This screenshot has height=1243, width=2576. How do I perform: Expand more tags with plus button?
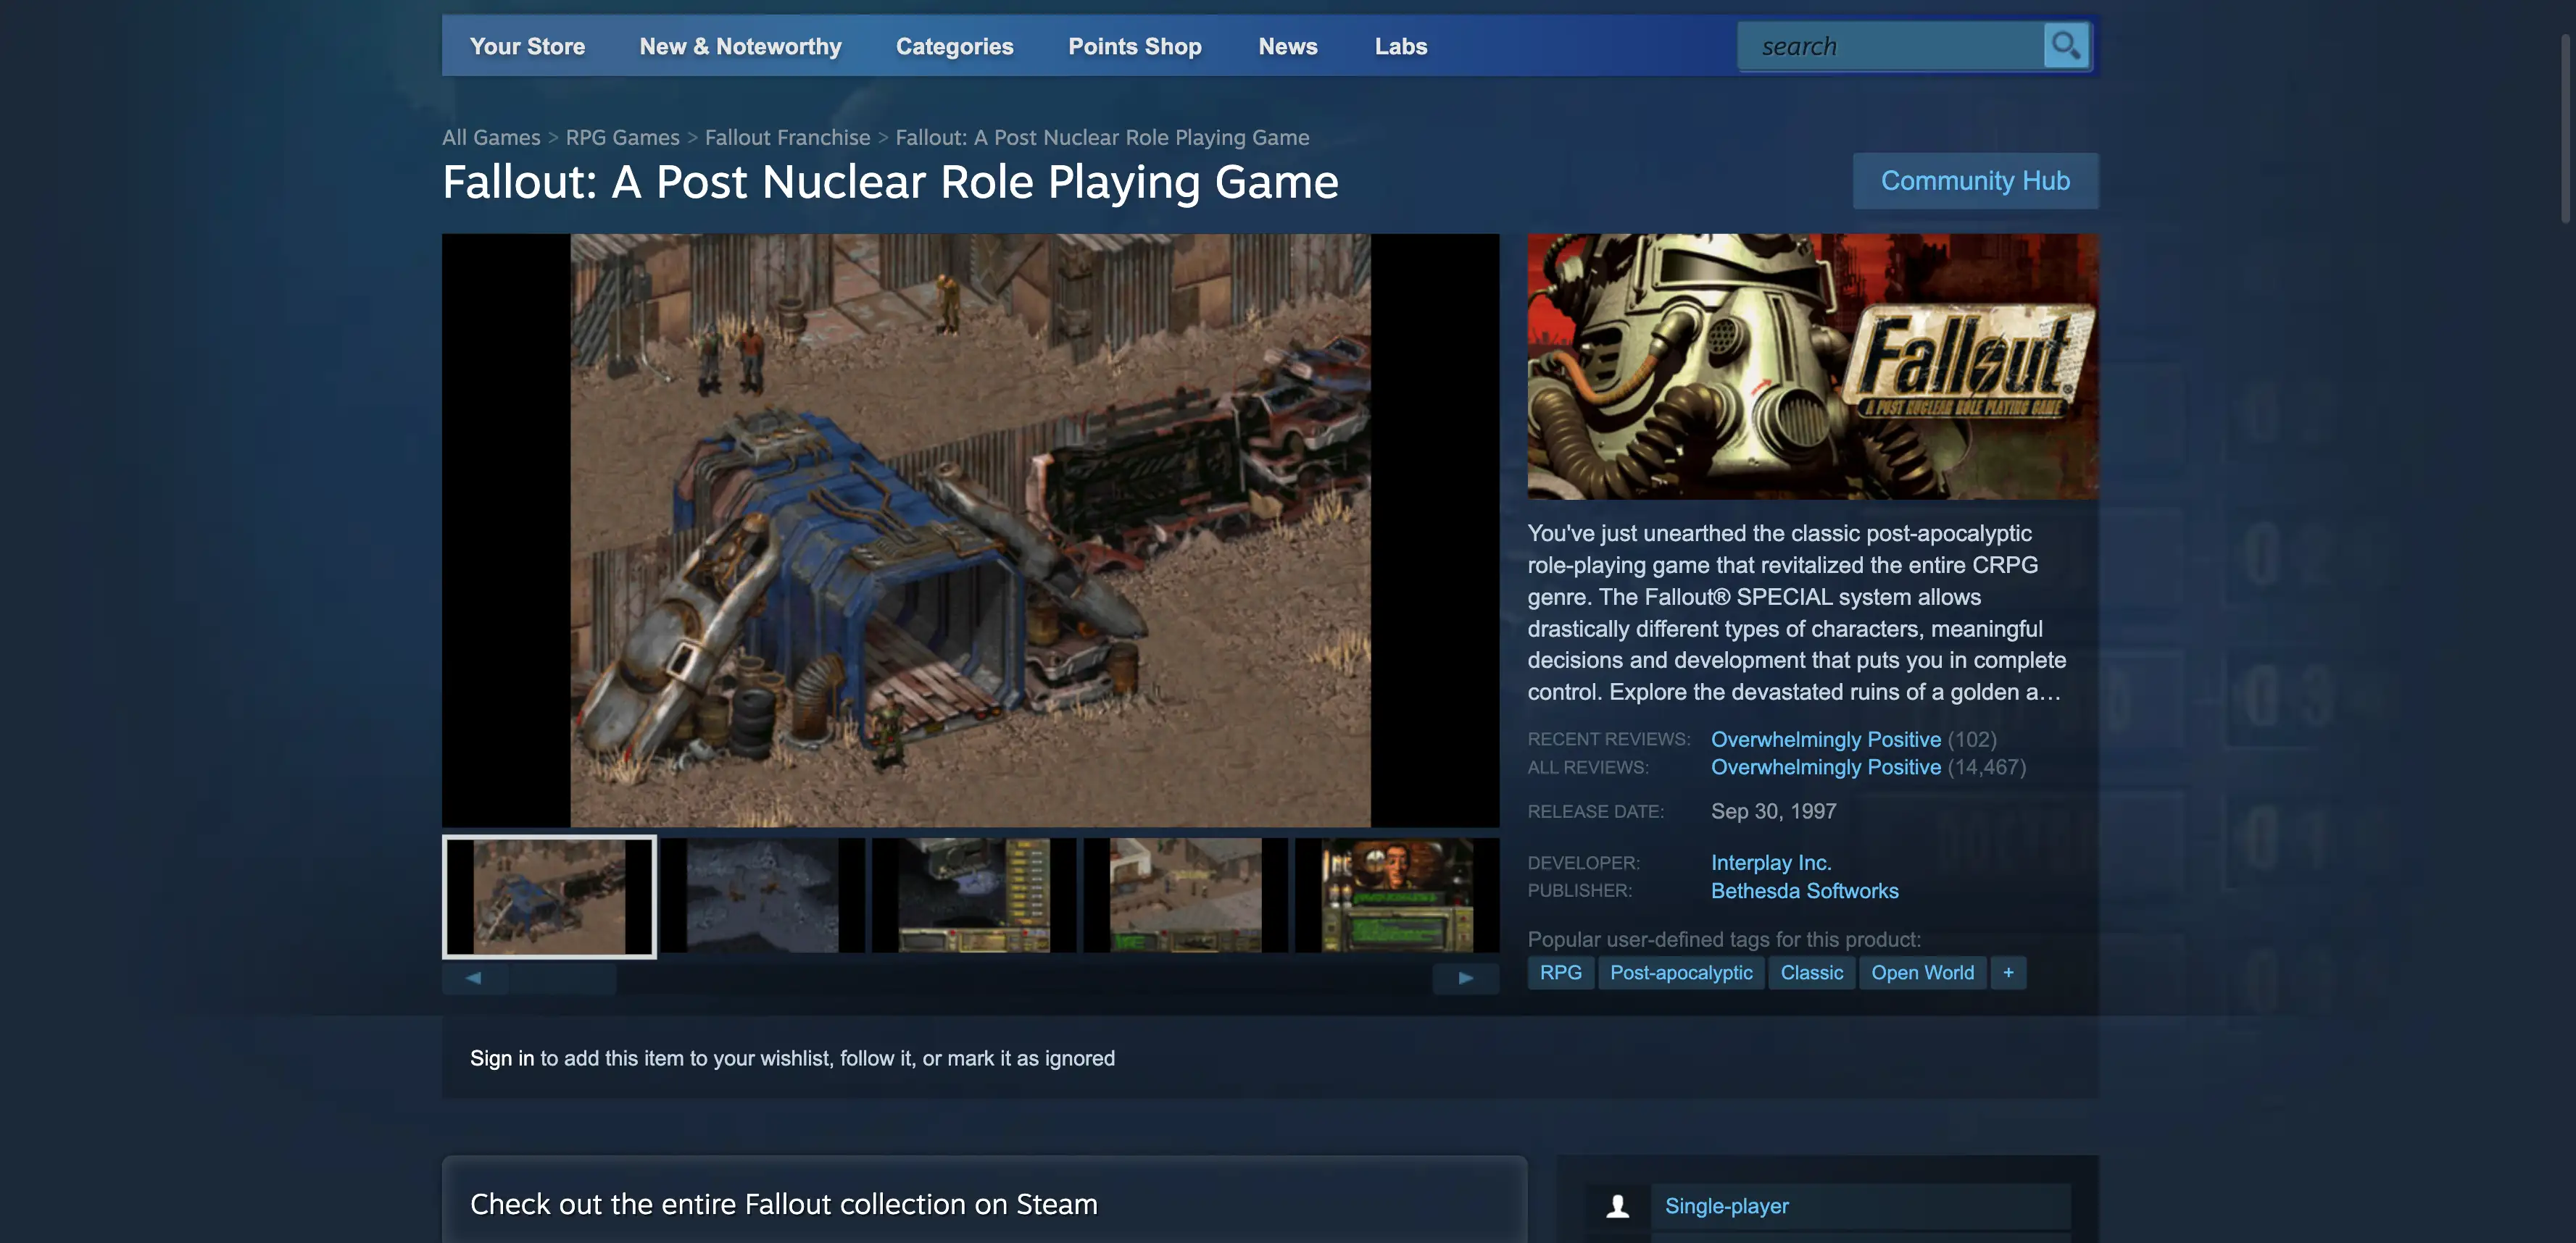pos(2008,972)
